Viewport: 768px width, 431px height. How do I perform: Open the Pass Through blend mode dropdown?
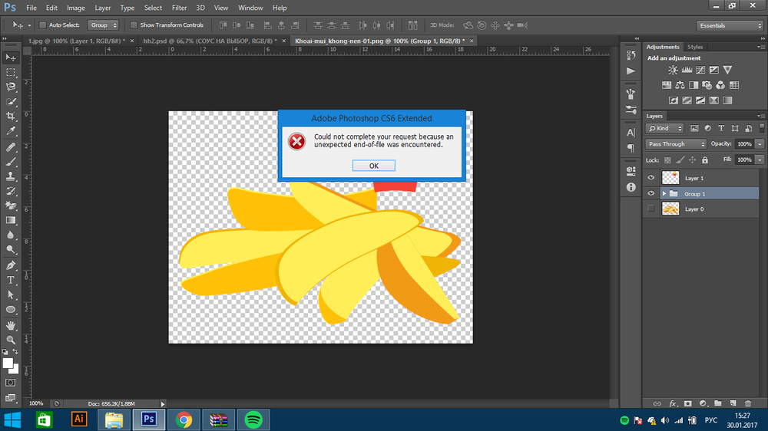(676, 144)
